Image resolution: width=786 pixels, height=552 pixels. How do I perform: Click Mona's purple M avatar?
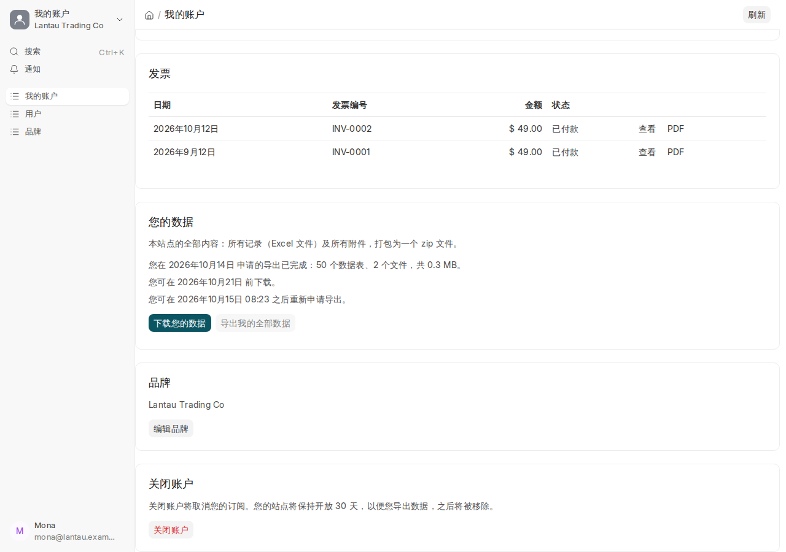point(20,531)
